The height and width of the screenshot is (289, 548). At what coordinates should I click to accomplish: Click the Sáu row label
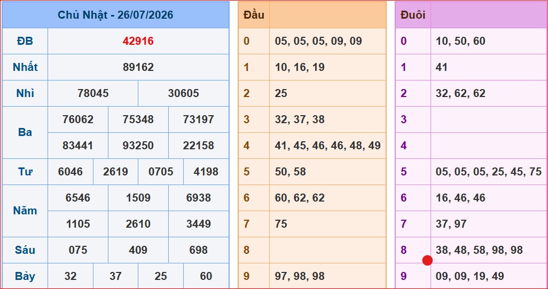pyautogui.click(x=25, y=250)
